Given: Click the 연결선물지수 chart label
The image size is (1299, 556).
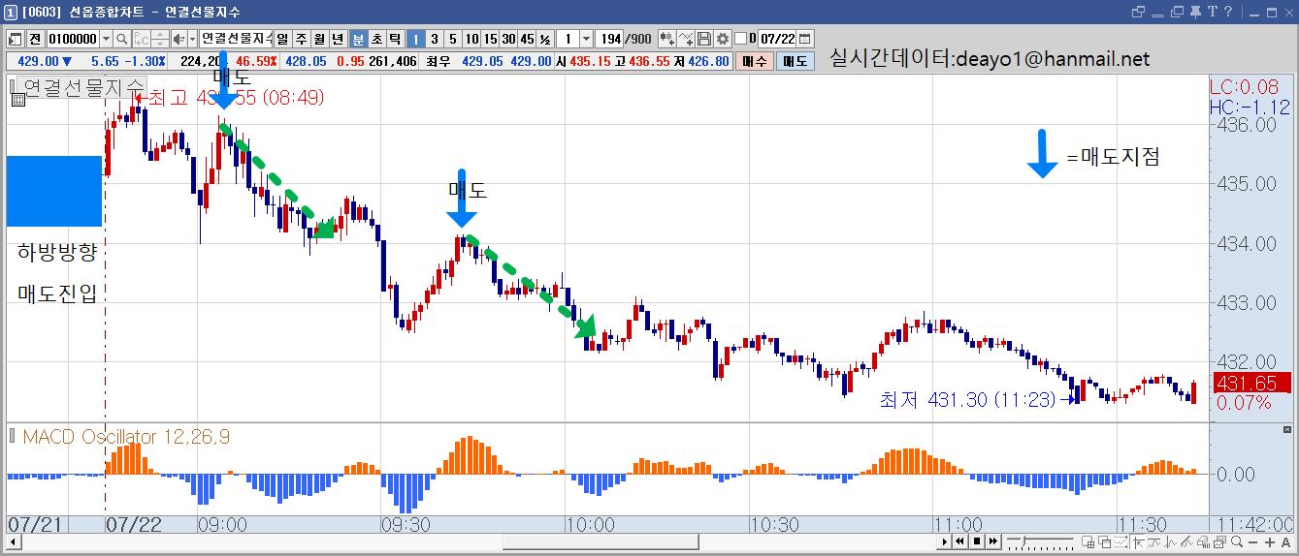Looking at the screenshot, I should click(x=83, y=87).
